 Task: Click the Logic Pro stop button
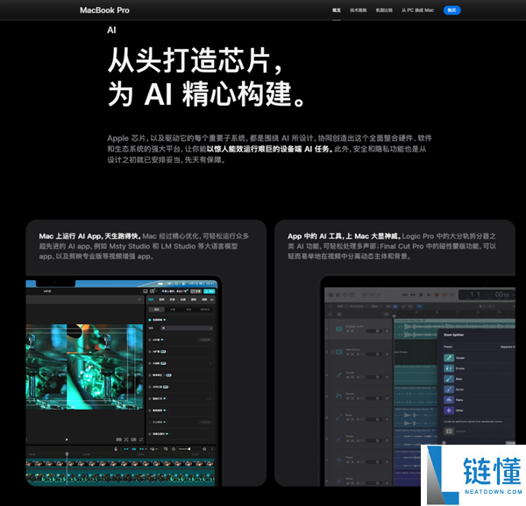click(421, 295)
